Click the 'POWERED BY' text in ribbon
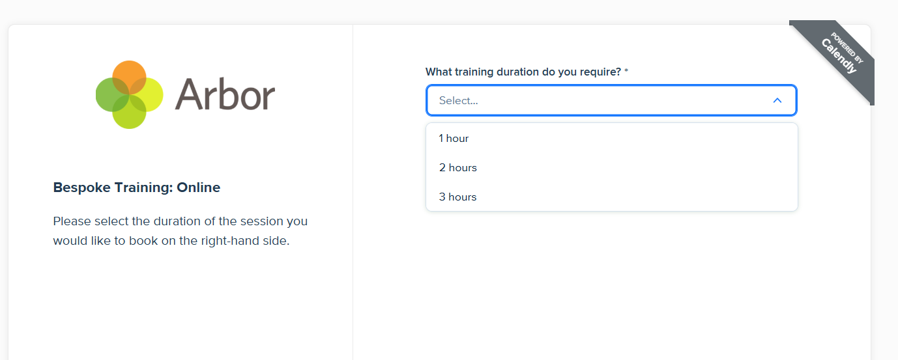The width and height of the screenshot is (898, 360). (x=847, y=48)
